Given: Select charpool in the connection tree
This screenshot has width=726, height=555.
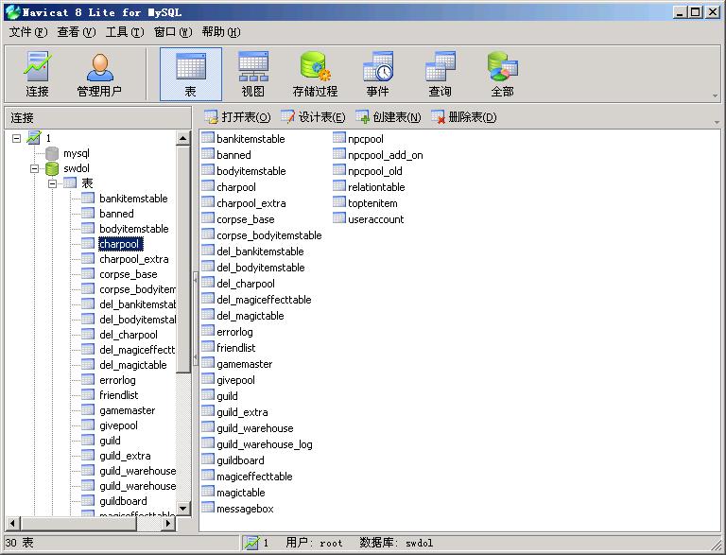Looking at the screenshot, I should pyautogui.click(x=119, y=244).
